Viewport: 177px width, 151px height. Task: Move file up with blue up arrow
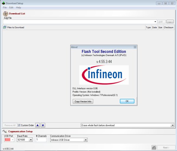click(37, 125)
